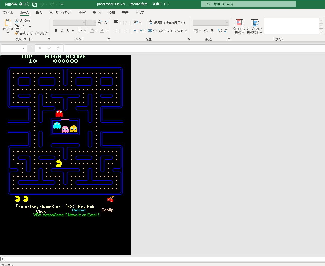The height and width of the screenshot is (266, 325).
Task: Click the text orientation icon
Action: click(x=136, y=22)
